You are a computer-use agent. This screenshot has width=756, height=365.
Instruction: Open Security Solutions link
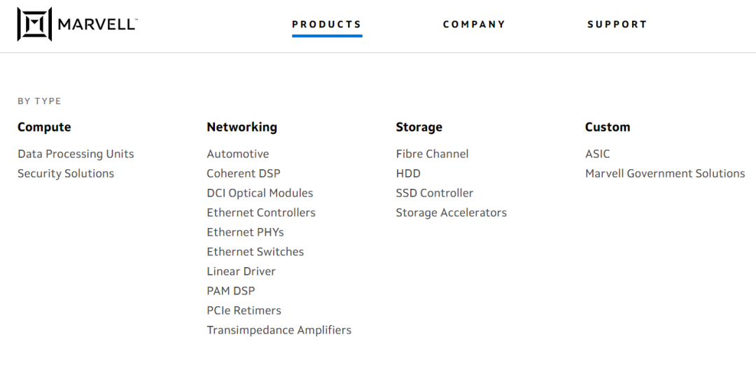pos(66,173)
